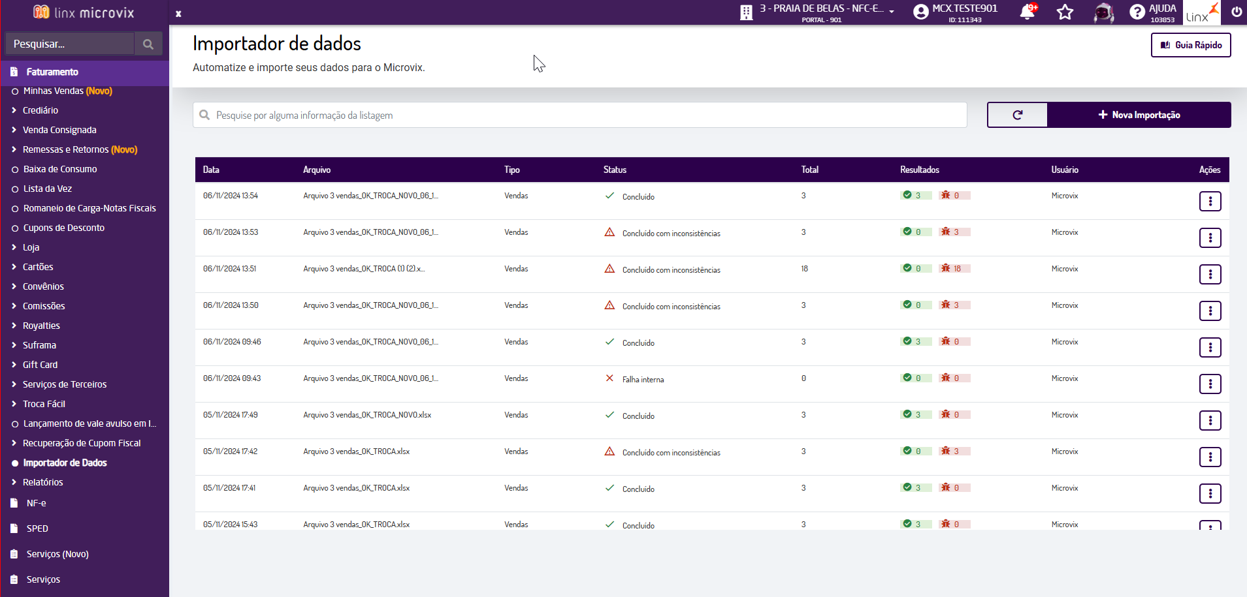Screen dimensions: 1247x597
Task: Click the Pesquisar sidebar search field
Action: [70, 44]
